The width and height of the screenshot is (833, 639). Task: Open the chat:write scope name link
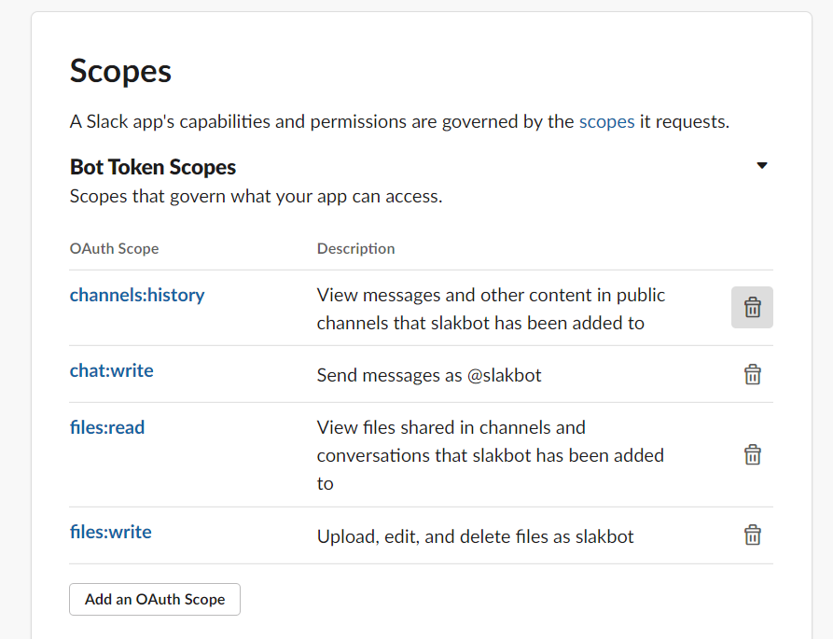point(111,370)
